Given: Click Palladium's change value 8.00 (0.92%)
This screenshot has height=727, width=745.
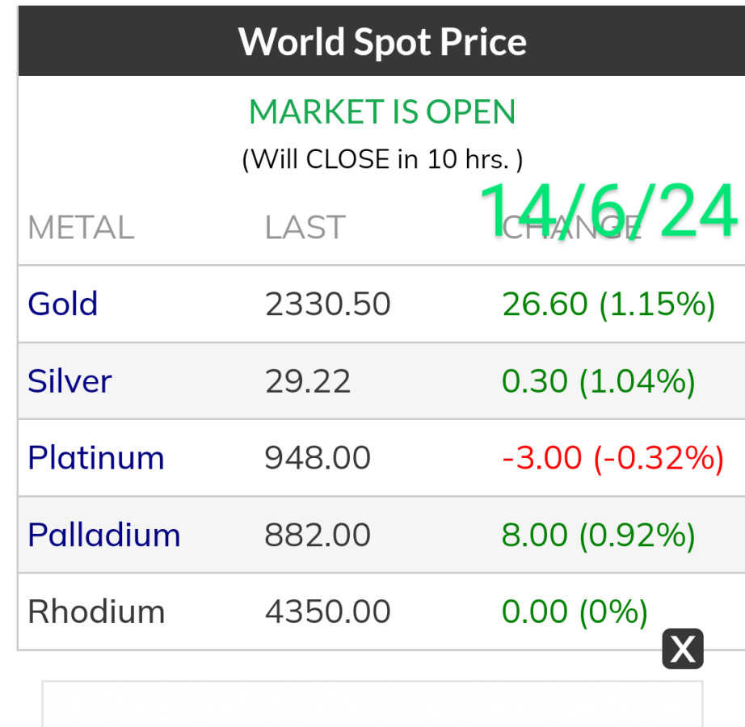Looking at the screenshot, I should pos(598,535).
